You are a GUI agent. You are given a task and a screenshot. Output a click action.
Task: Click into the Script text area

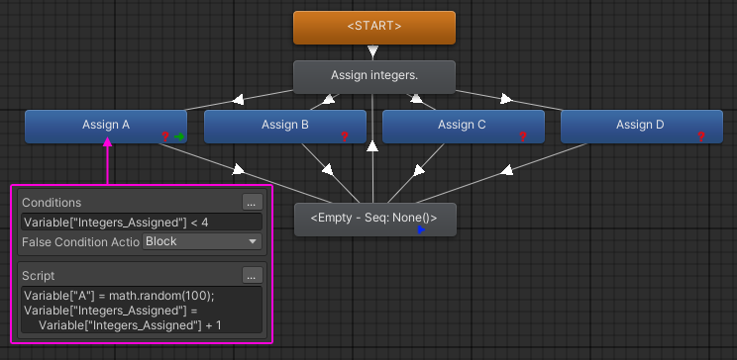142,310
